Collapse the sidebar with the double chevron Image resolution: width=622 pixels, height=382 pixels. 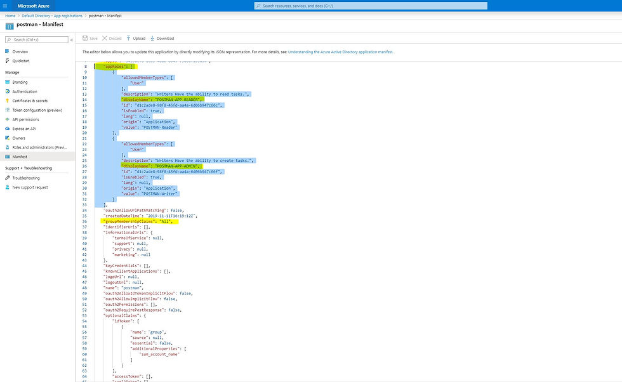pos(71,40)
